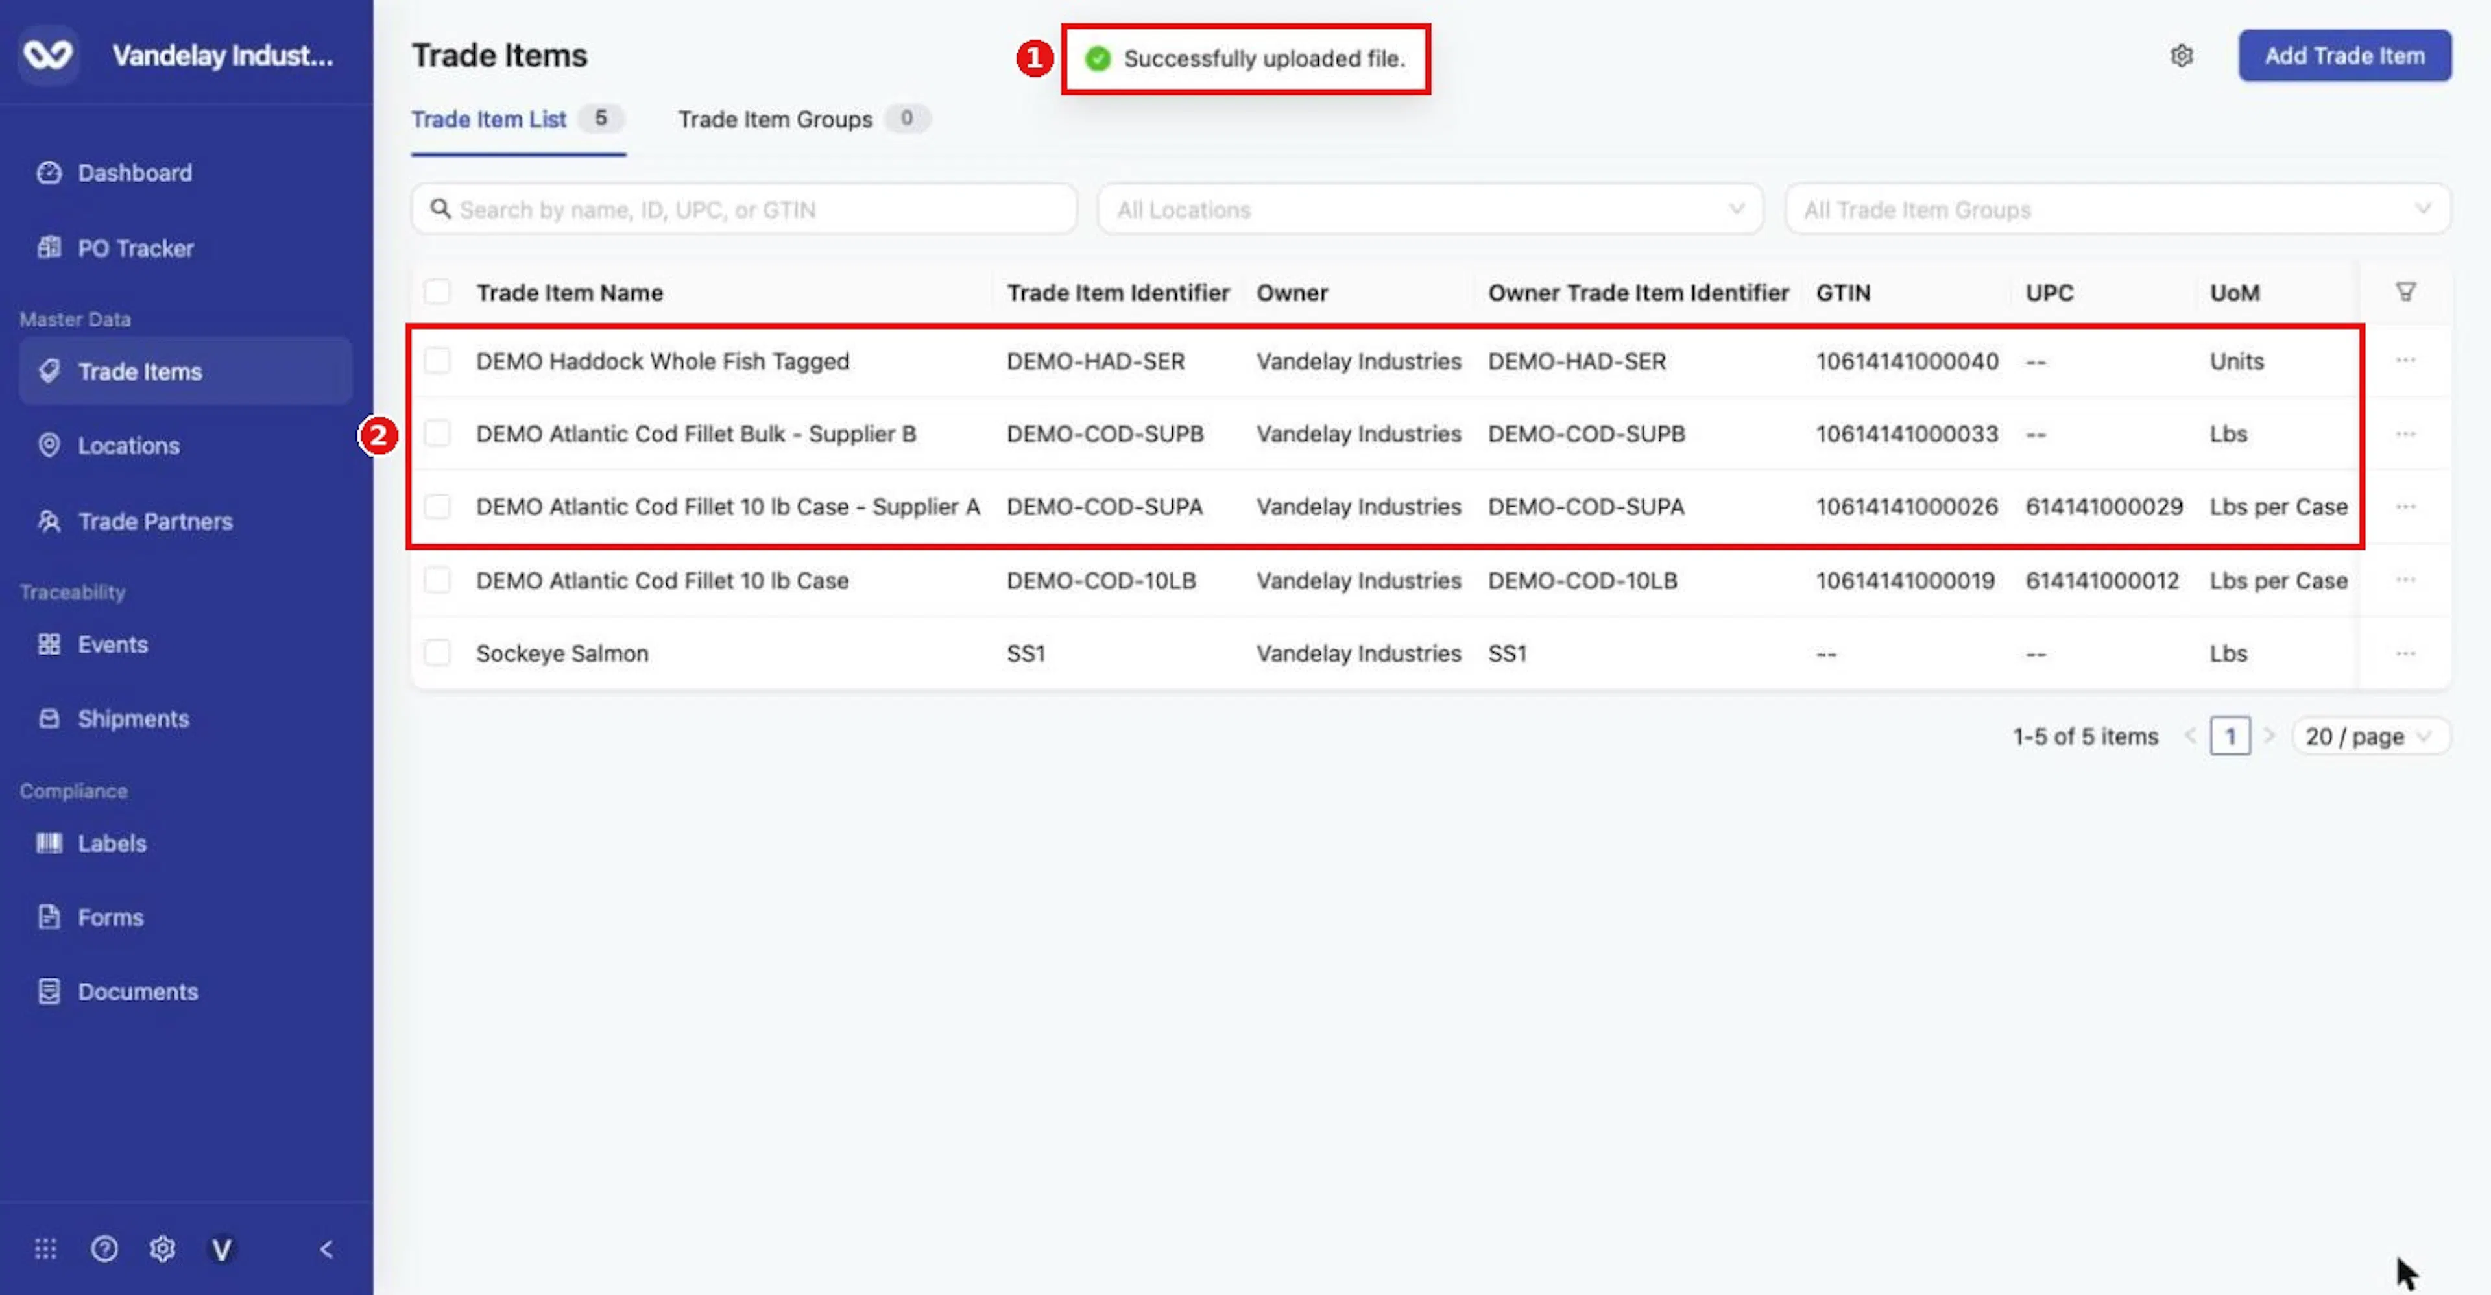Screen dimensions: 2491x1295
Task: Open the All Locations dropdown
Action: [1430, 209]
